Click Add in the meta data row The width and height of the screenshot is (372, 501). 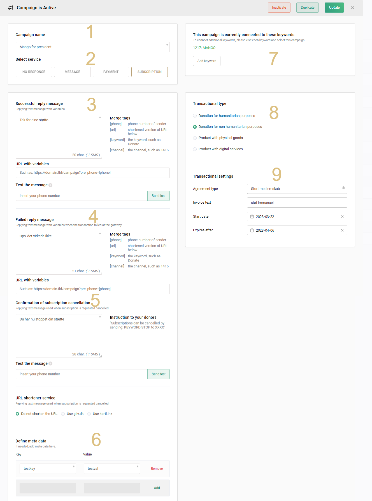[x=157, y=488]
